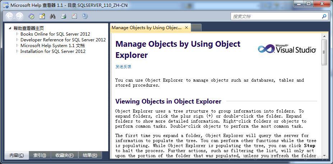Close the Manage Objects tab

[186, 27]
